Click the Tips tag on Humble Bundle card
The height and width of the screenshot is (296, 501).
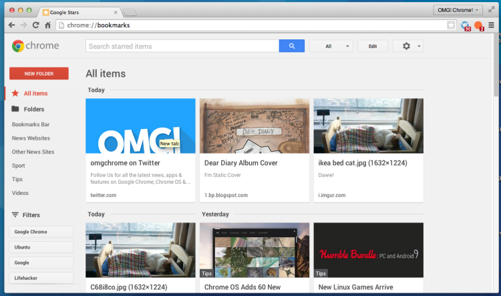click(x=321, y=273)
